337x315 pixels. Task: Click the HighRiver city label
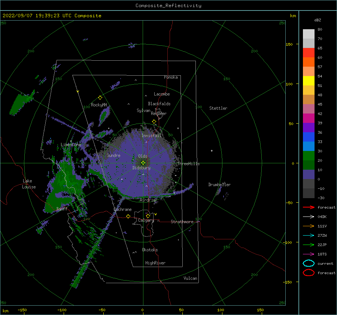[x=155, y=263]
